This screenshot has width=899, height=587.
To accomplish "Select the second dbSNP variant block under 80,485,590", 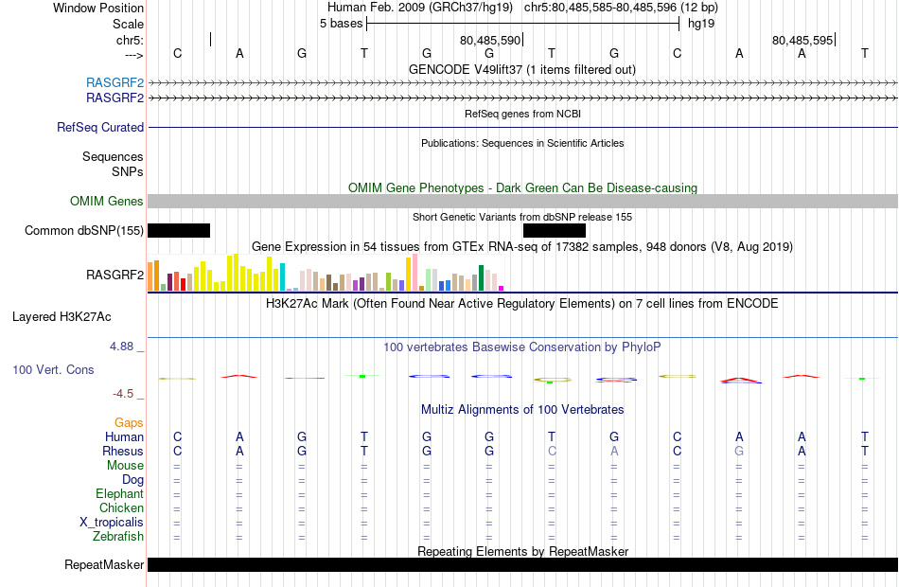I will tap(555, 231).
